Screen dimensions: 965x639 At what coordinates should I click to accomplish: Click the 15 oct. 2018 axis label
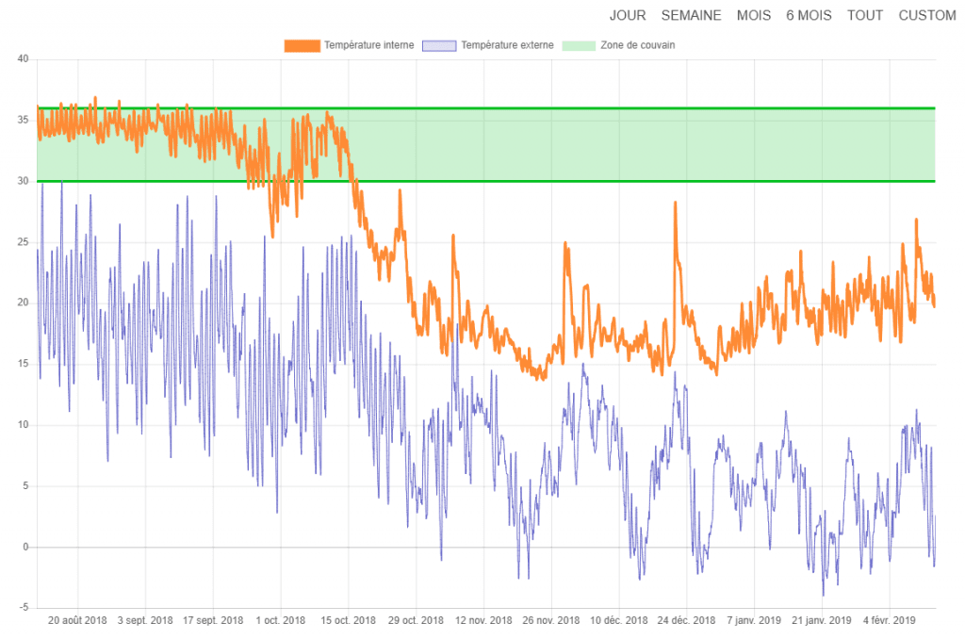tap(349, 620)
